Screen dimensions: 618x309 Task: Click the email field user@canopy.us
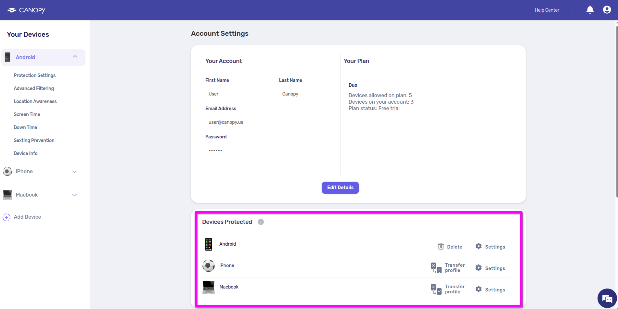[x=226, y=122]
